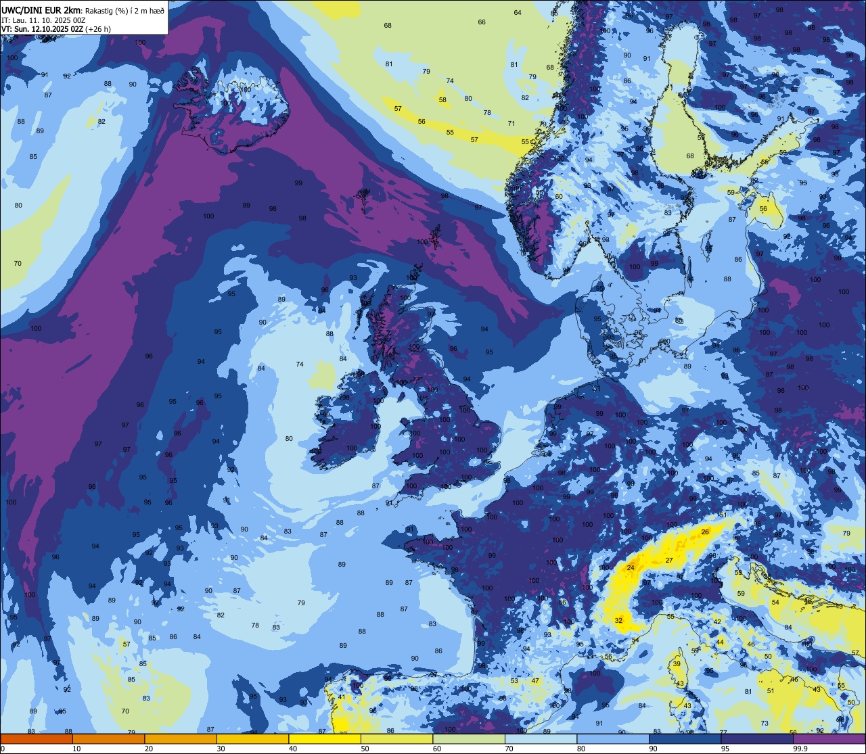866x754 pixels.
Task: Select the 10–20 orange legend swatch
Action: 108,738
